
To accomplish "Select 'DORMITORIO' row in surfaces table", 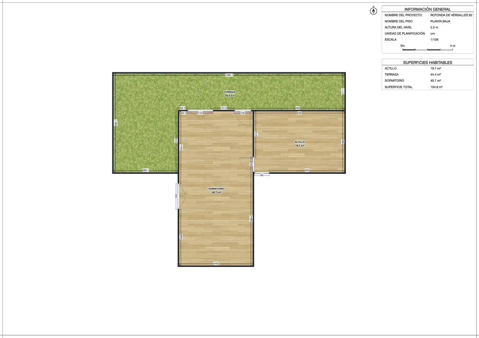I will point(427,81).
